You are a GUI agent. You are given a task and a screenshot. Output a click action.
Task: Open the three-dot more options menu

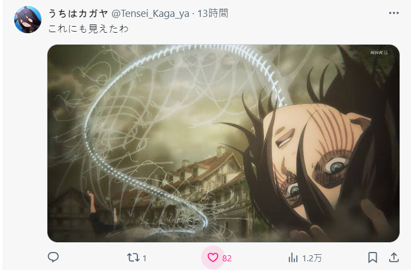click(394, 13)
